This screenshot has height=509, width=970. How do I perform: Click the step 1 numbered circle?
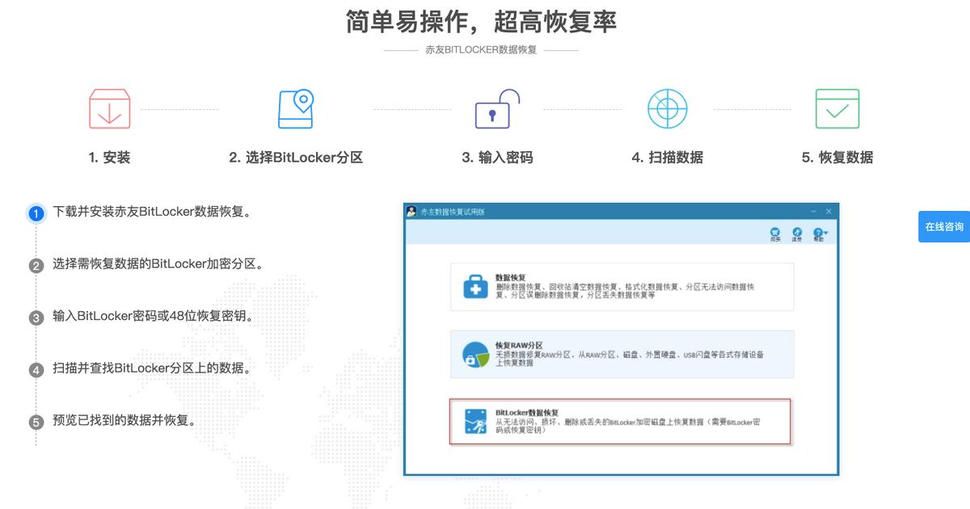click(36, 213)
